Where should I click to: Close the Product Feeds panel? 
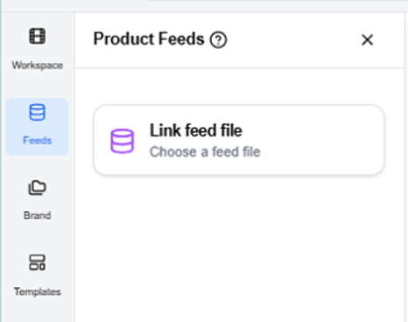click(x=367, y=40)
